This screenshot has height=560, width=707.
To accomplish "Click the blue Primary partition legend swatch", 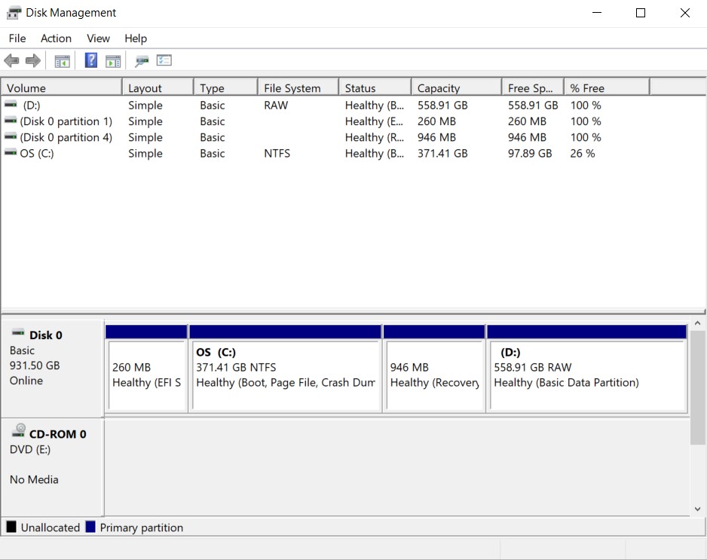I will click(90, 527).
